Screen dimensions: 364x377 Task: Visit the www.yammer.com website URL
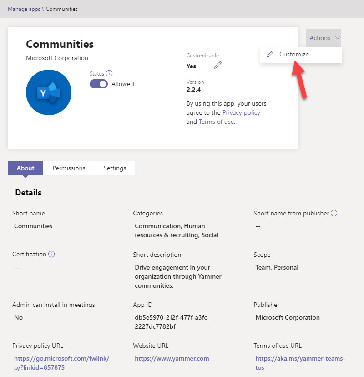pyautogui.click(x=172, y=358)
